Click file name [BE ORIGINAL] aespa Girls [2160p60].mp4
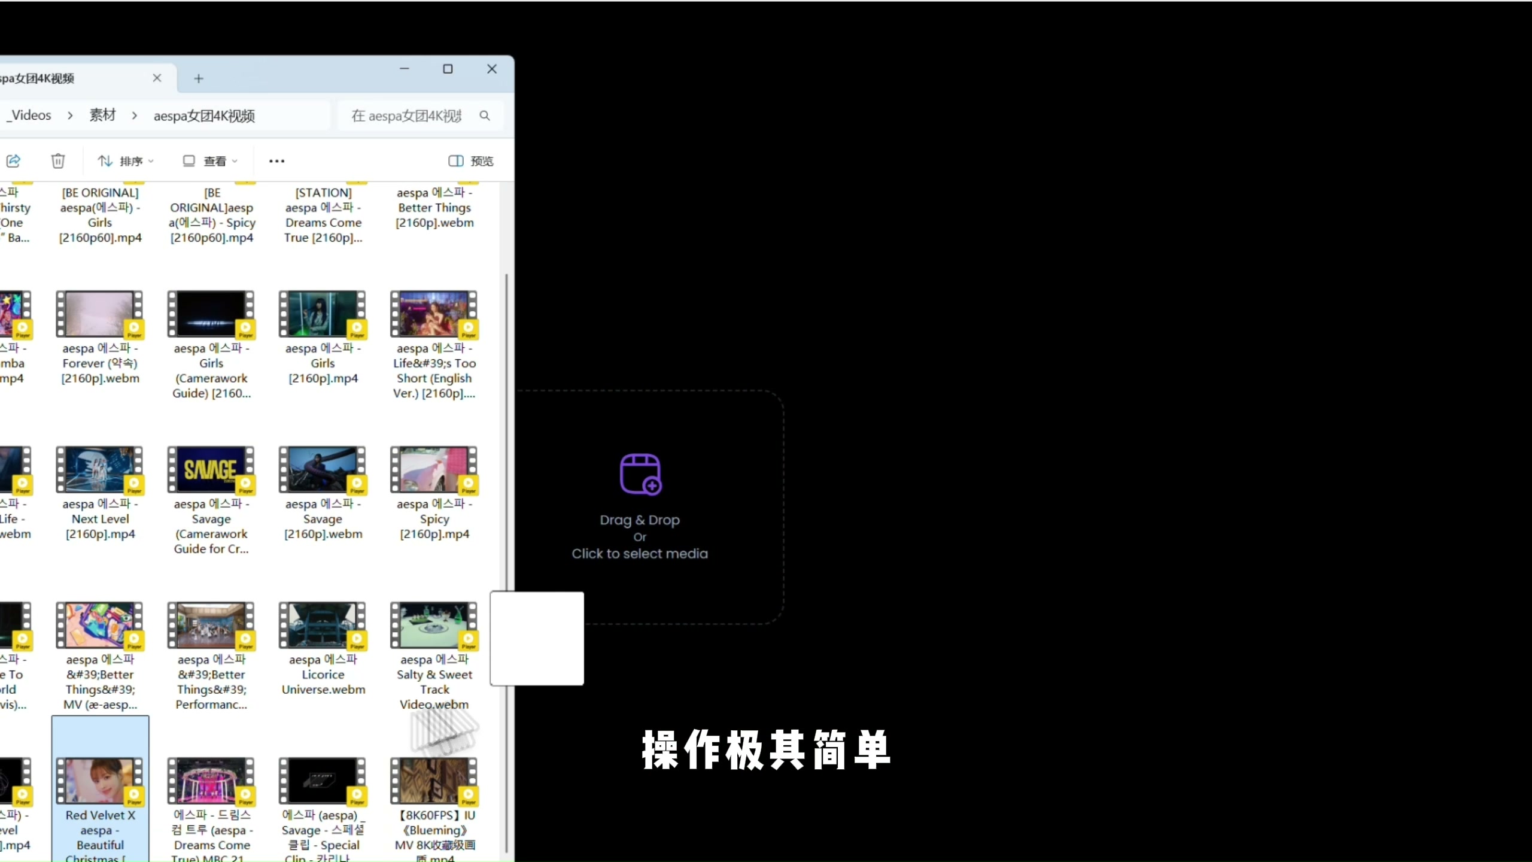 pos(100,215)
